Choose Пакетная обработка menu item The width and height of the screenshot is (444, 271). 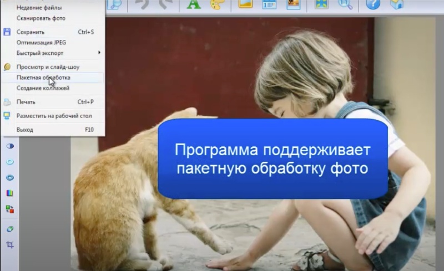[53, 78]
